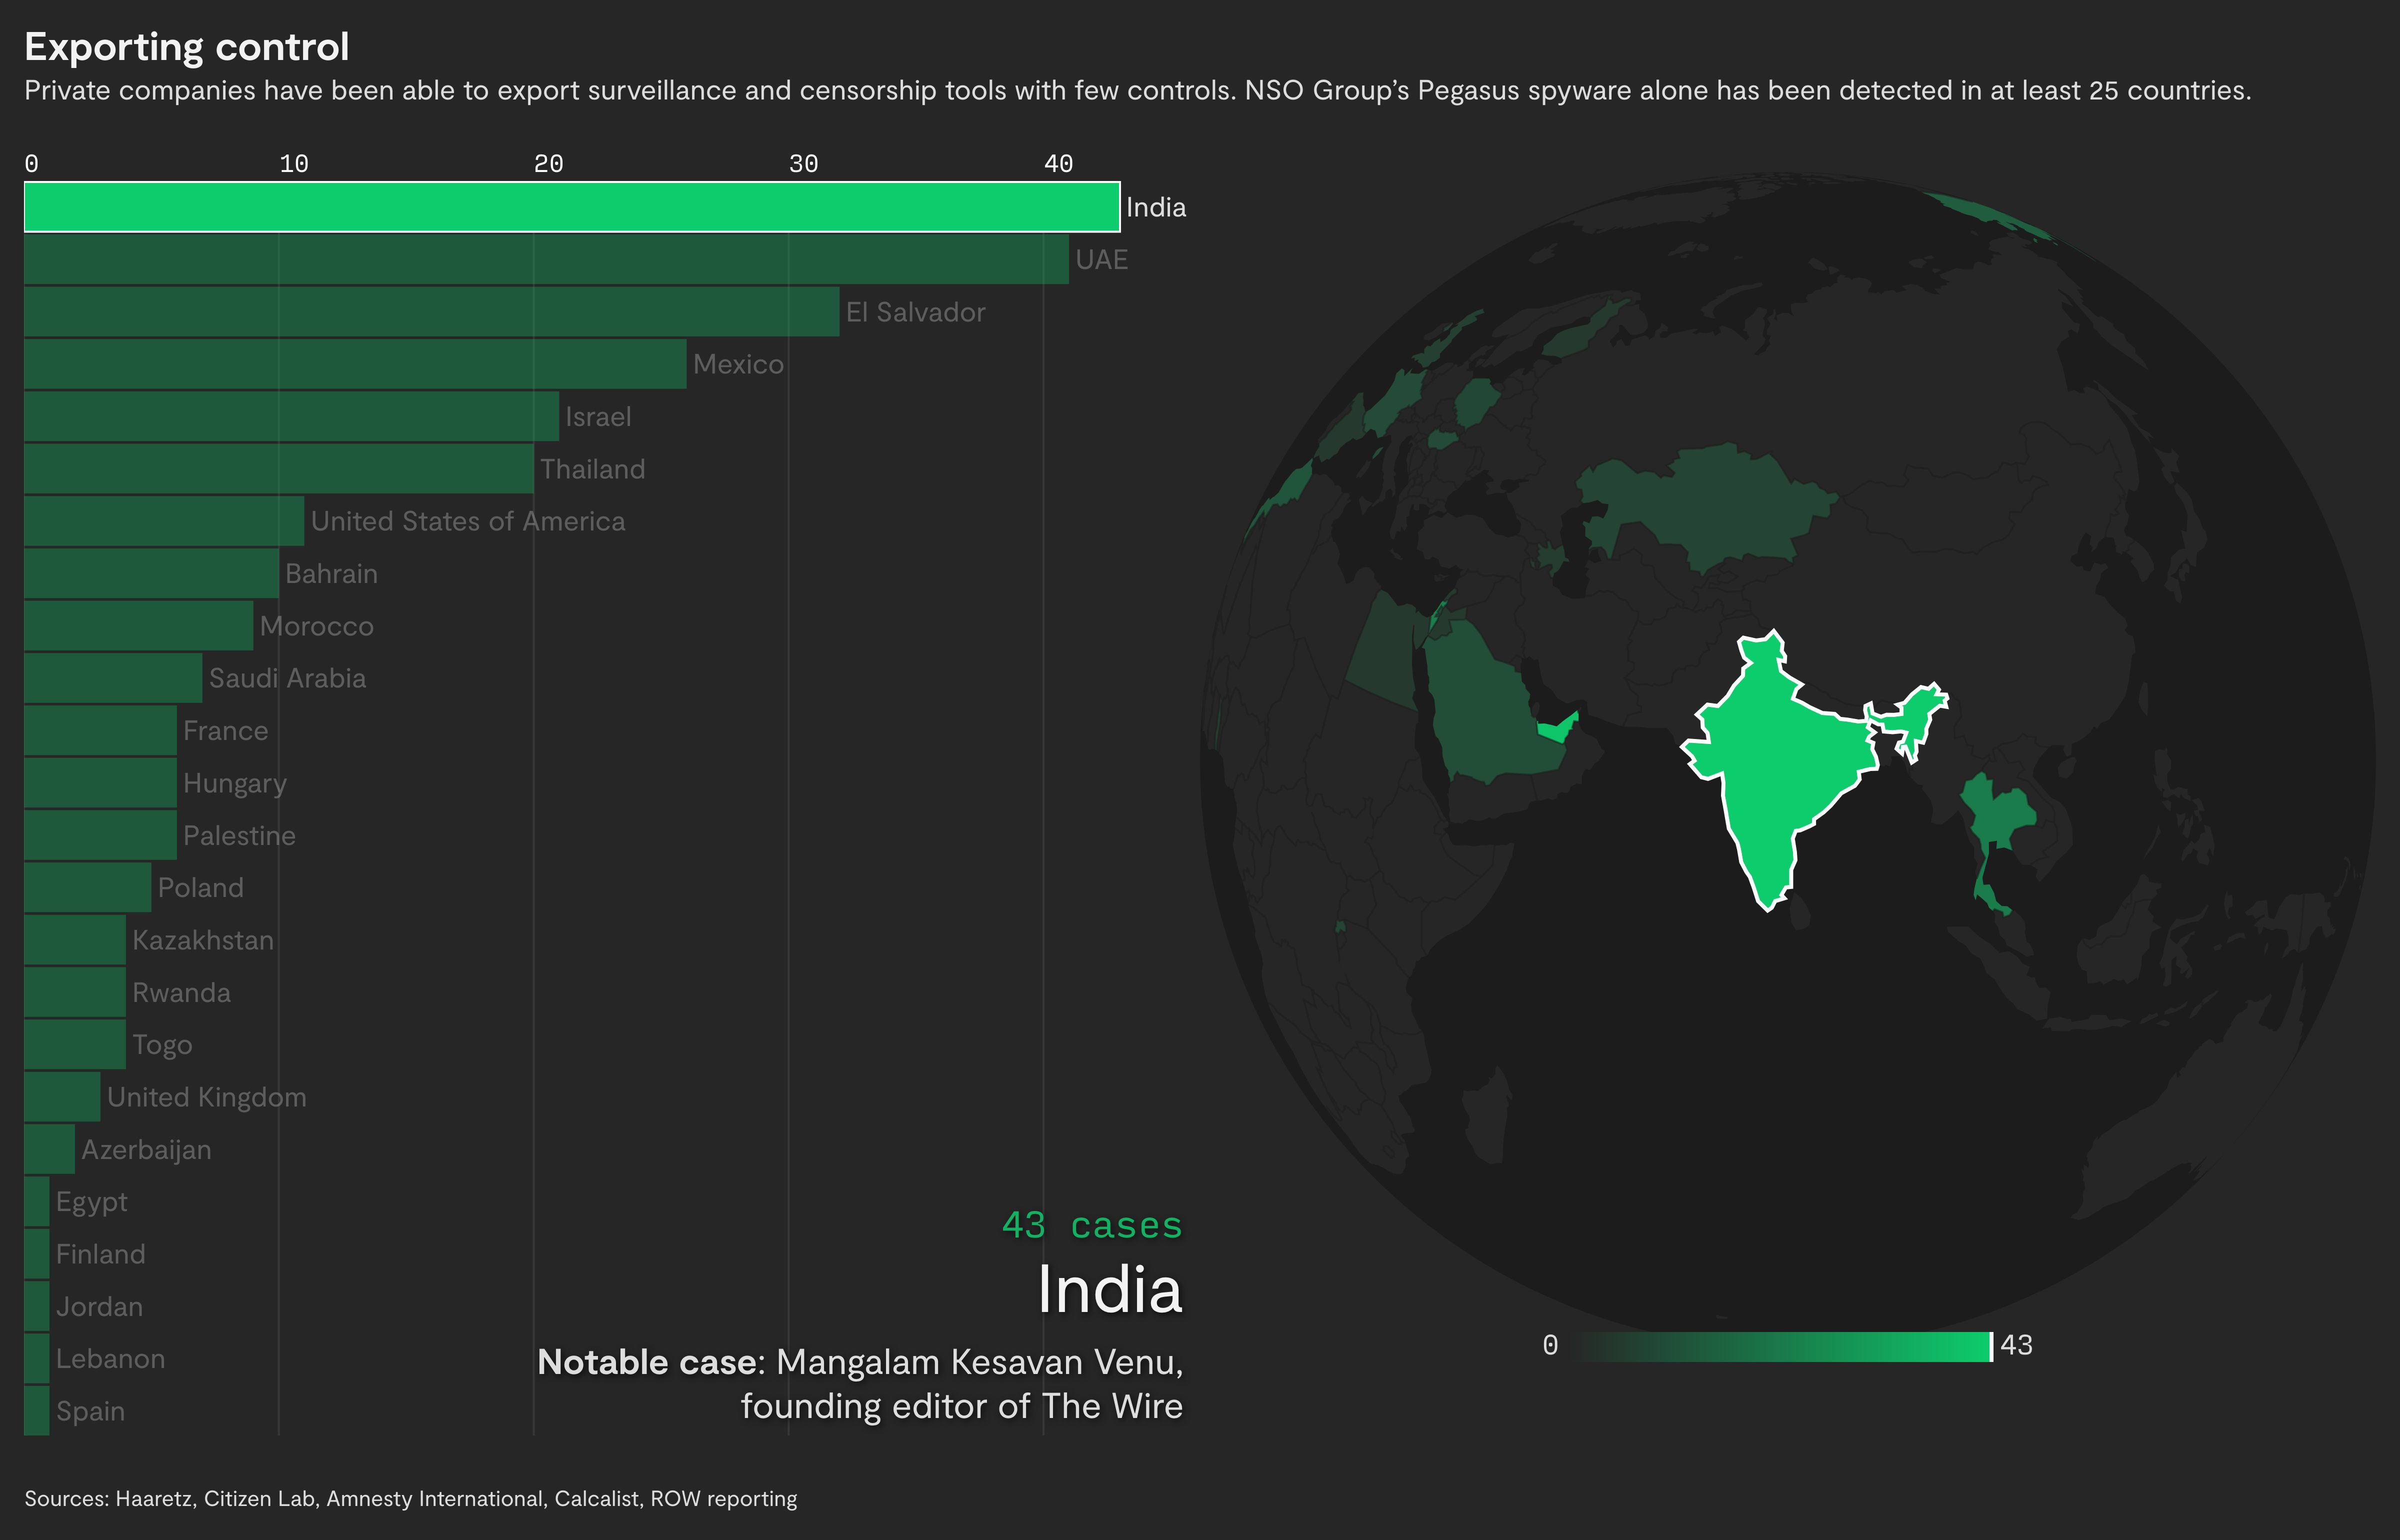The height and width of the screenshot is (1540, 2400).
Task: Click the Morocco bar label
Action: tap(316, 627)
